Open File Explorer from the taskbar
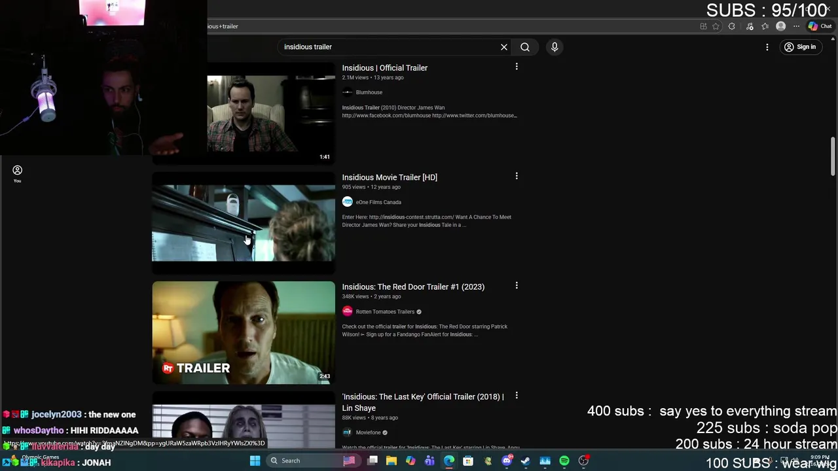The image size is (838, 471). (392, 461)
